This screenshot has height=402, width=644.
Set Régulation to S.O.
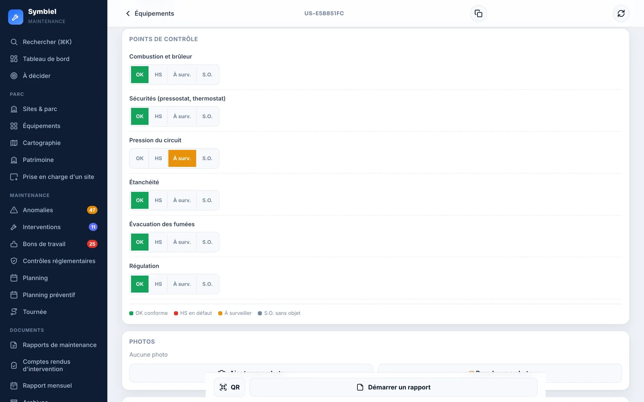coord(207,284)
